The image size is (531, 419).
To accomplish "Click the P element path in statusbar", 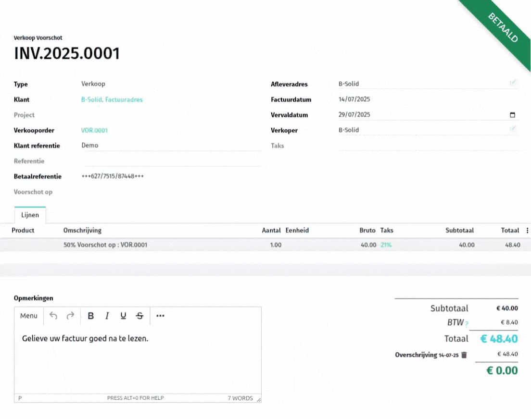I will 20,398.
